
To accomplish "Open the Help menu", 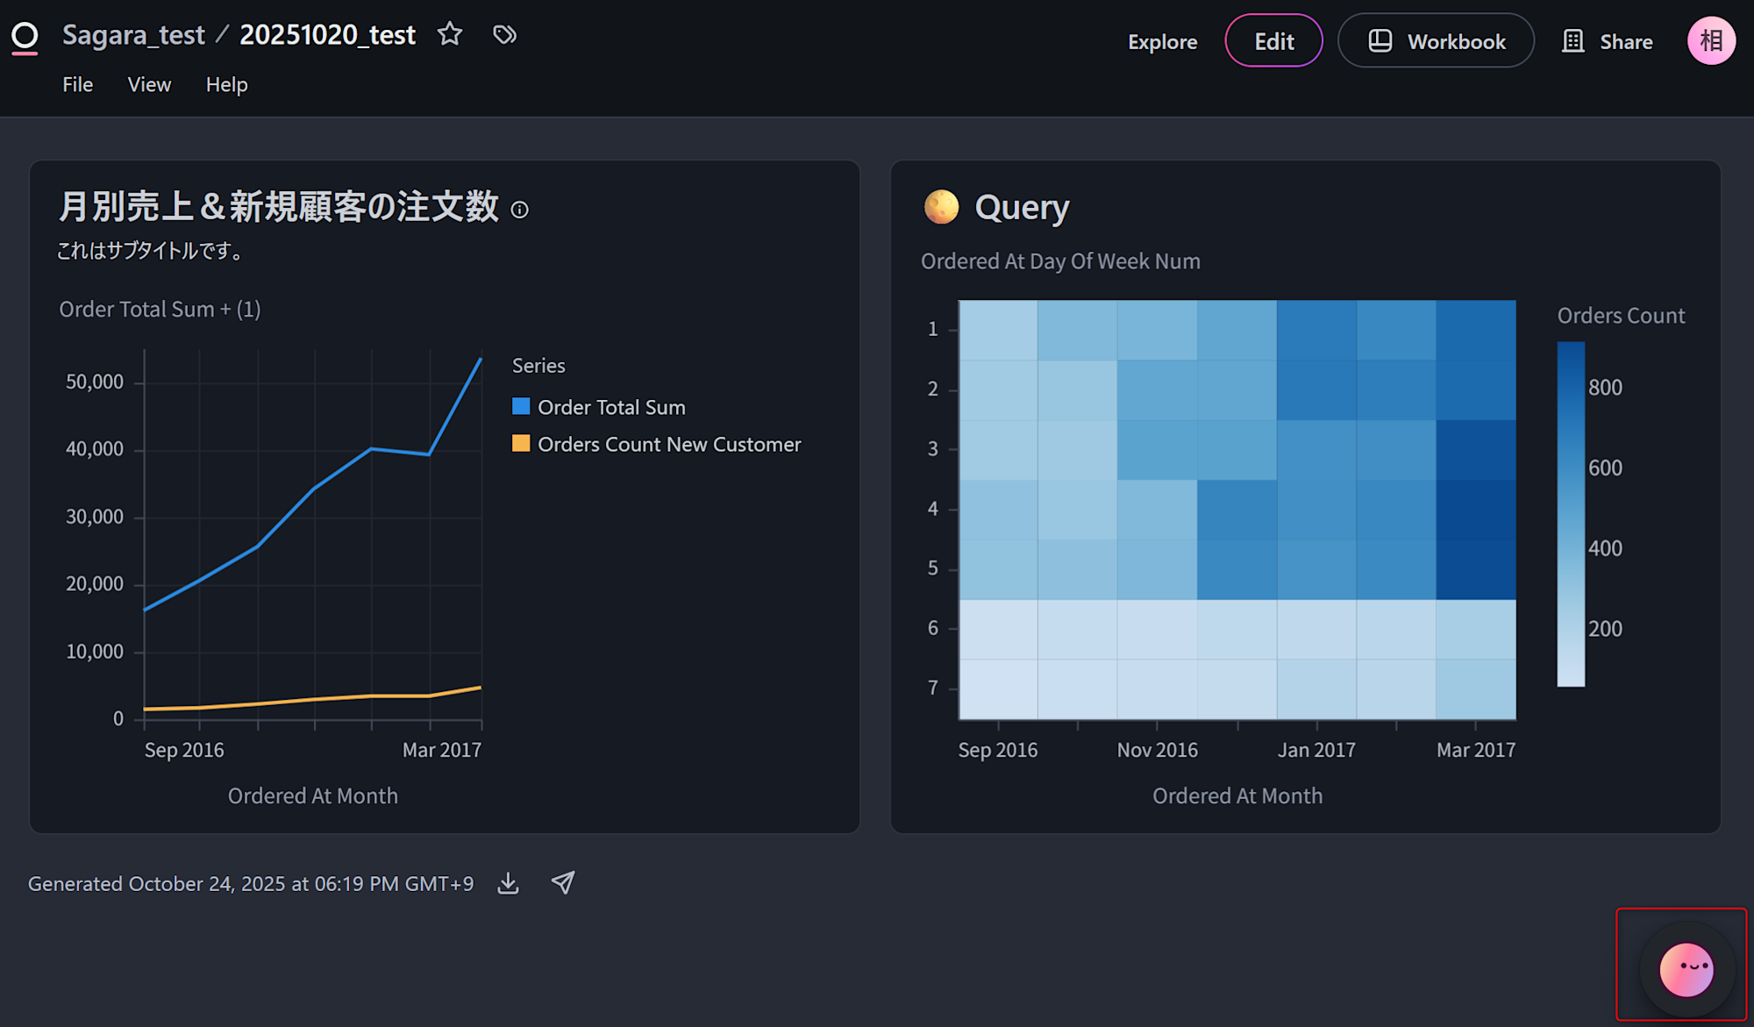I will [226, 85].
